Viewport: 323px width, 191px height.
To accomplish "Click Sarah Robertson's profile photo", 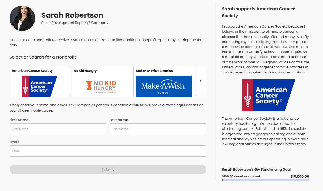I will click(22, 18).
